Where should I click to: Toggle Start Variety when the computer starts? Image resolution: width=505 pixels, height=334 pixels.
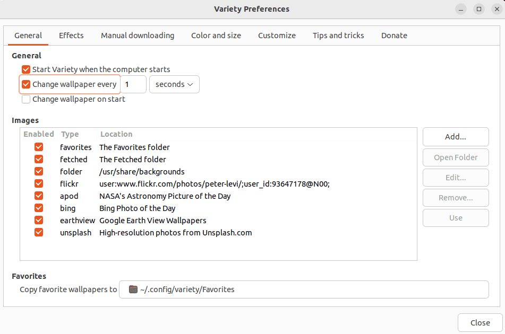point(26,69)
